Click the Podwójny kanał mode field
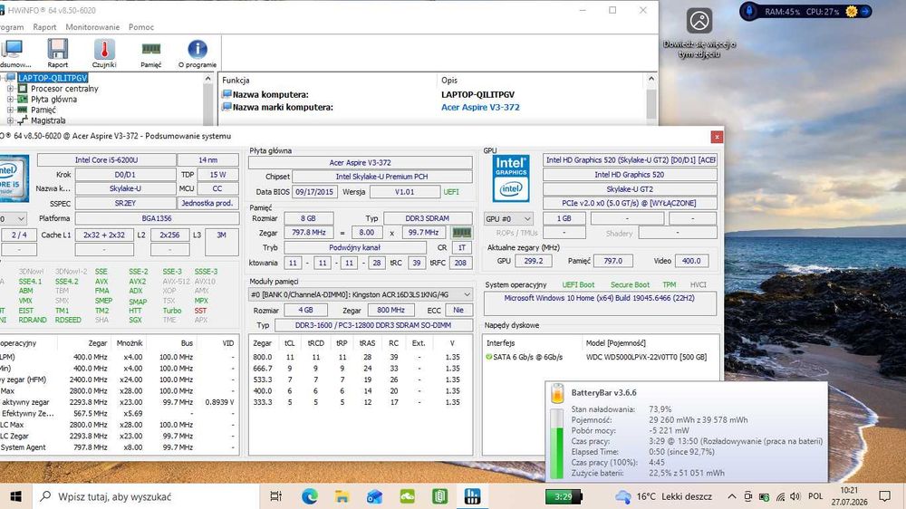 [x=355, y=247]
